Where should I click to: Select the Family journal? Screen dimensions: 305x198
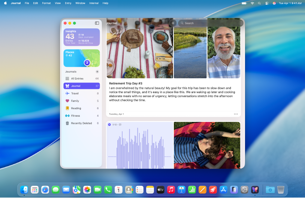[x=82, y=101]
